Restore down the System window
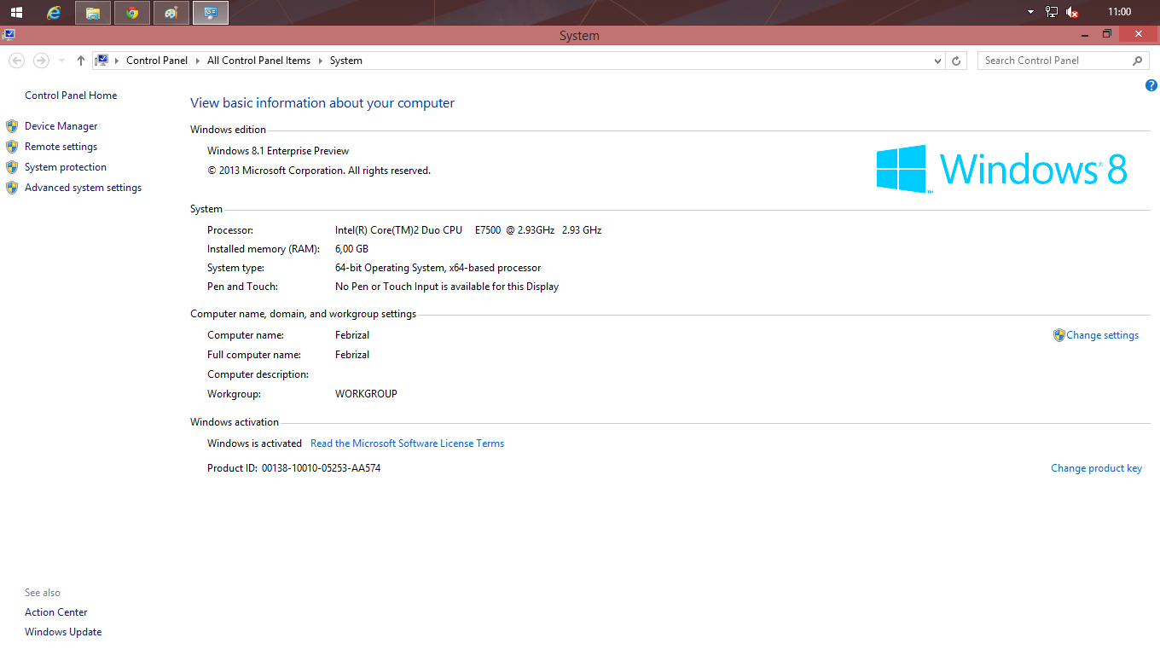 coord(1107,34)
